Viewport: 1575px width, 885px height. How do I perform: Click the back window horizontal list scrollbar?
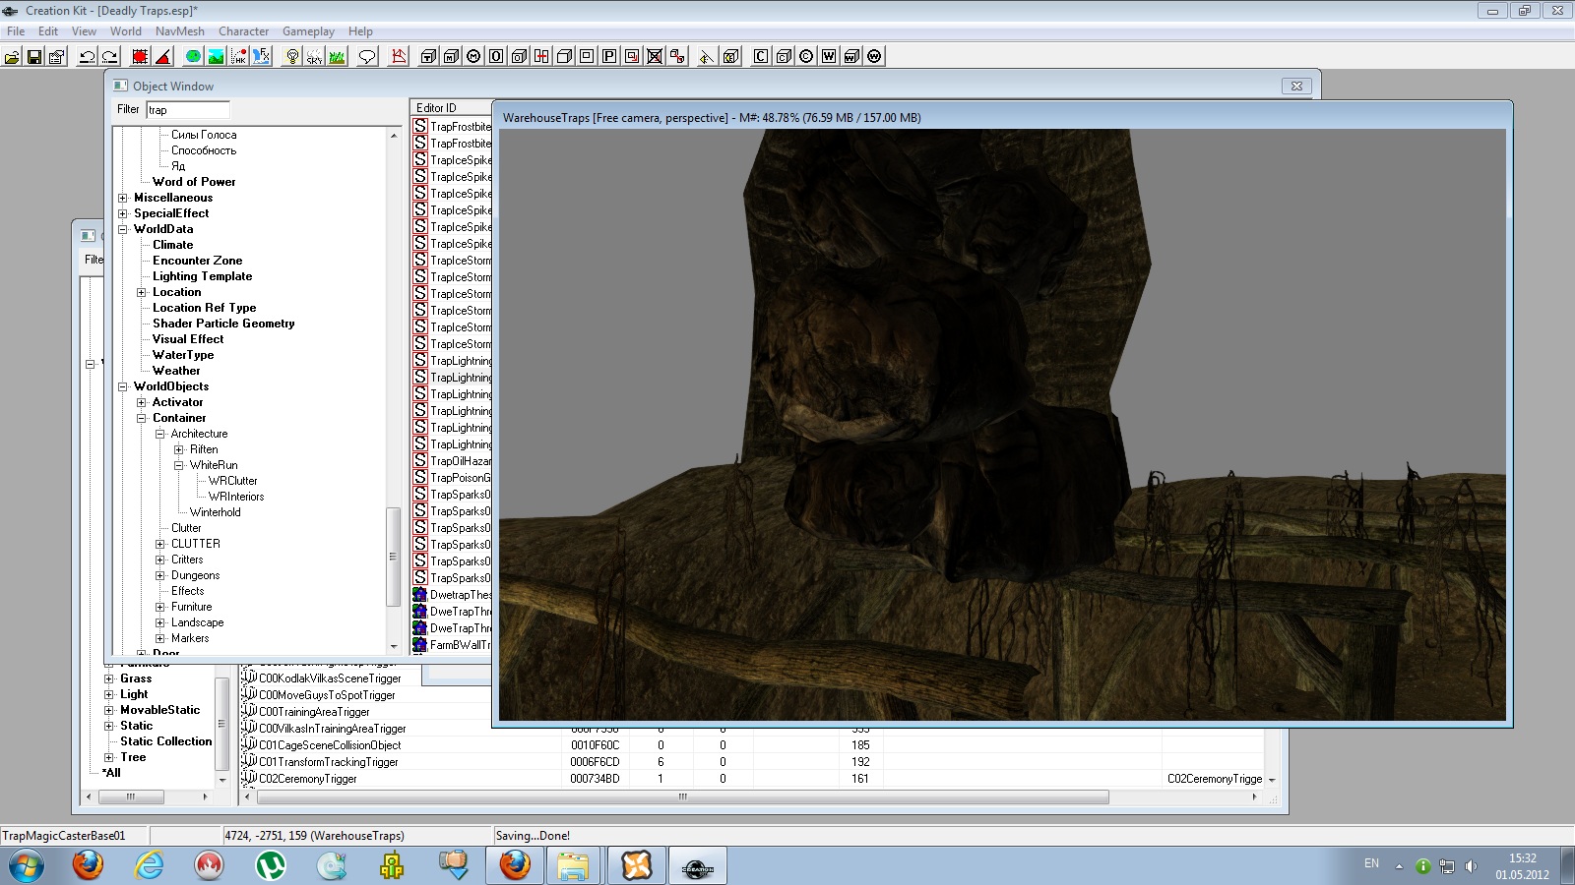682,796
